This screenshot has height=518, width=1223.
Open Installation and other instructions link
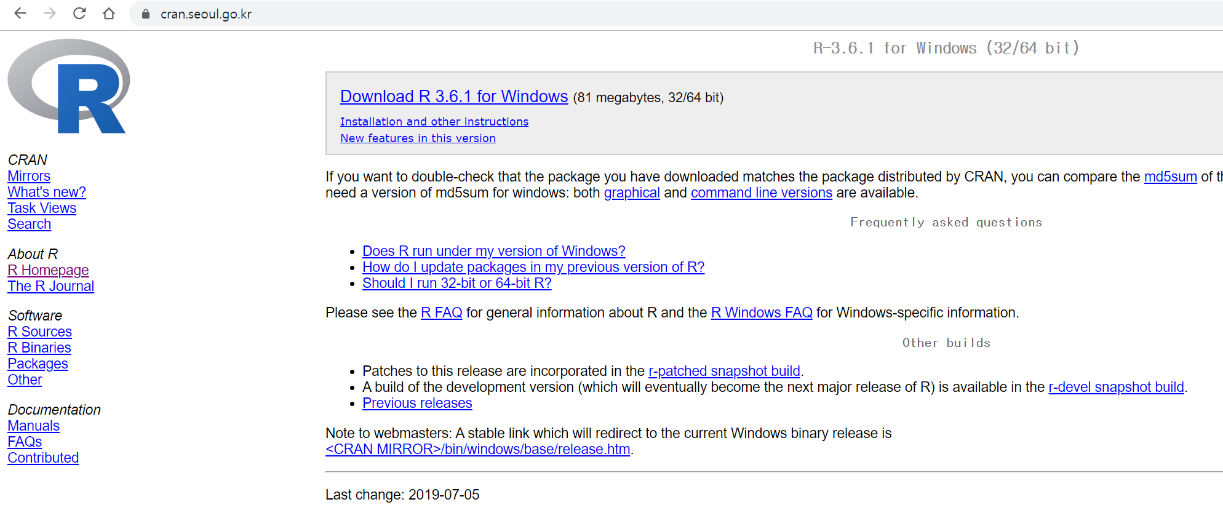coord(434,122)
